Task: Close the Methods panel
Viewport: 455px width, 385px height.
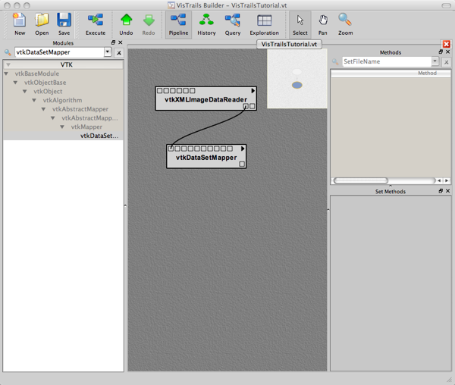Action: coord(447,52)
